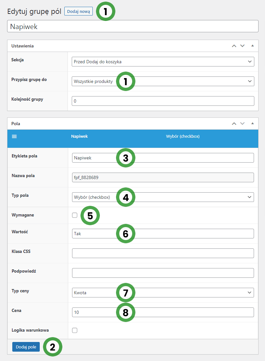Move Ustawienia panel up with arrow icon

(x=234, y=46)
